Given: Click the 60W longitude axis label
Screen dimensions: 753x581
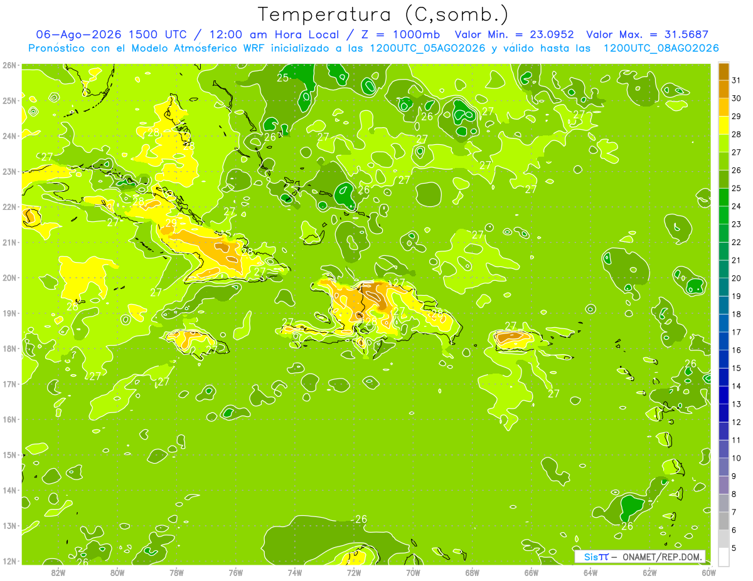Looking at the screenshot, I should [x=708, y=572].
